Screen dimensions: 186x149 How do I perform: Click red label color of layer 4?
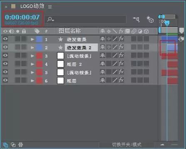coord(39,64)
